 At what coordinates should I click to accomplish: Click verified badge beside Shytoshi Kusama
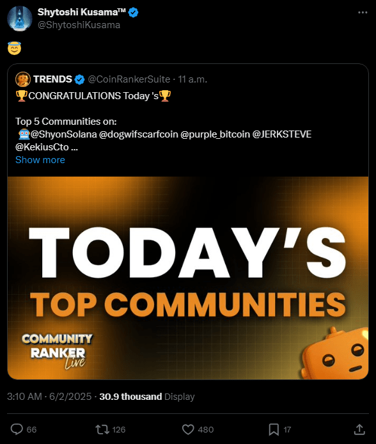[133, 12]
